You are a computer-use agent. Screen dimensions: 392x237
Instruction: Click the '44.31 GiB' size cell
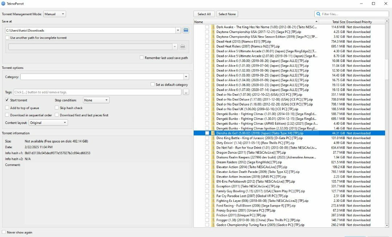(338, 133)
